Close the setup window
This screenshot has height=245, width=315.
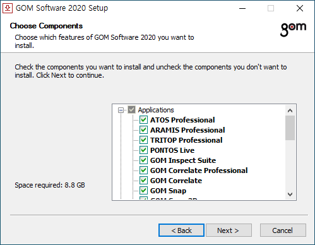300,8
